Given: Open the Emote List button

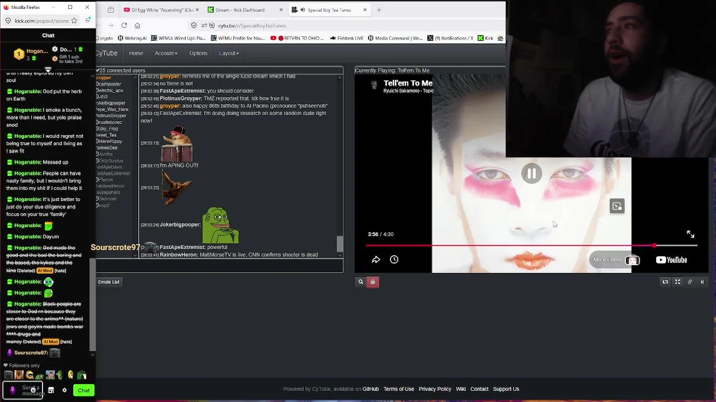Looking at the screenshot, I should coord(109,282).
